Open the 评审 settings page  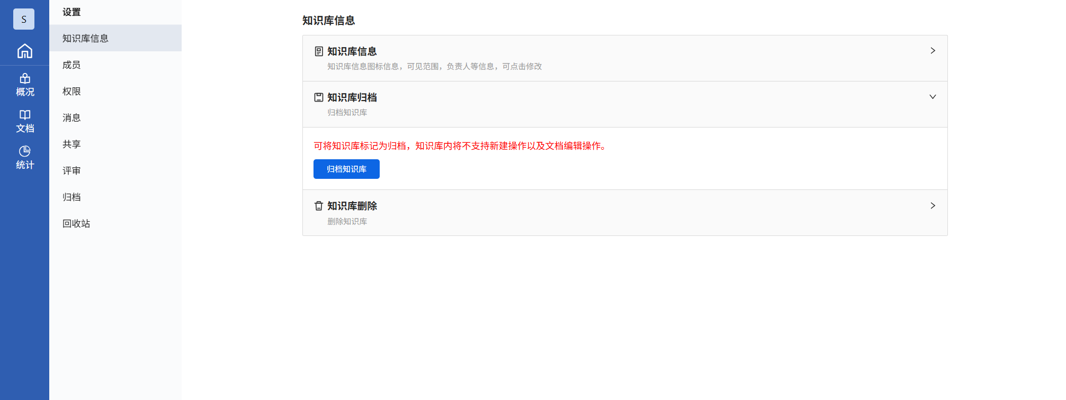(x=115, y=170)
